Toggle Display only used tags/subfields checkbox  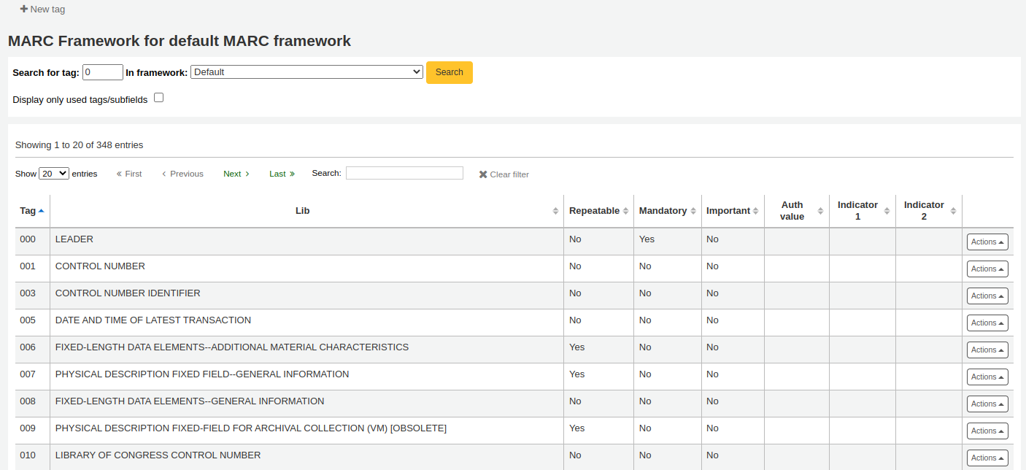(x=158, y=98)
